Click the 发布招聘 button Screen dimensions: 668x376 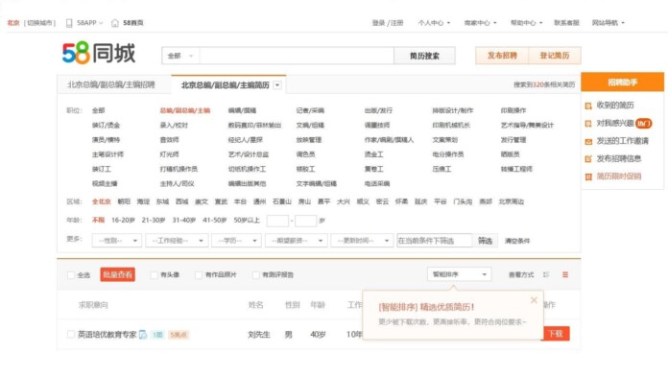coord(502,56)
